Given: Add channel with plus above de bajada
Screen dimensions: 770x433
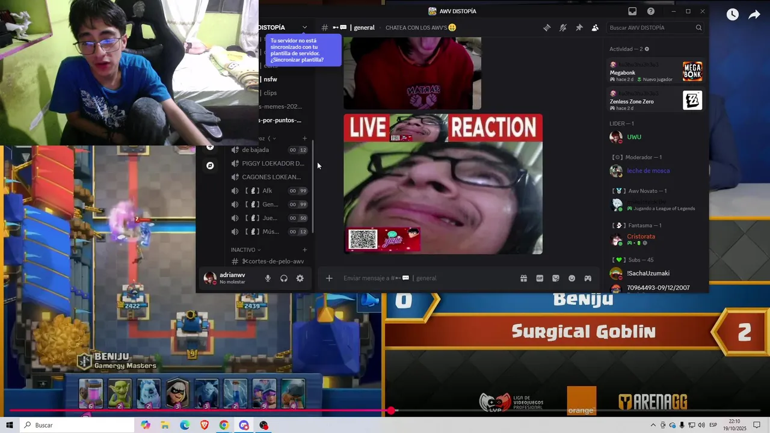Looking at the screenshot, I should pos(304,138).
